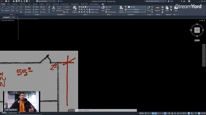Expand the Modify panel
This screenshot has width=206, height=115.
coord(37,15)
